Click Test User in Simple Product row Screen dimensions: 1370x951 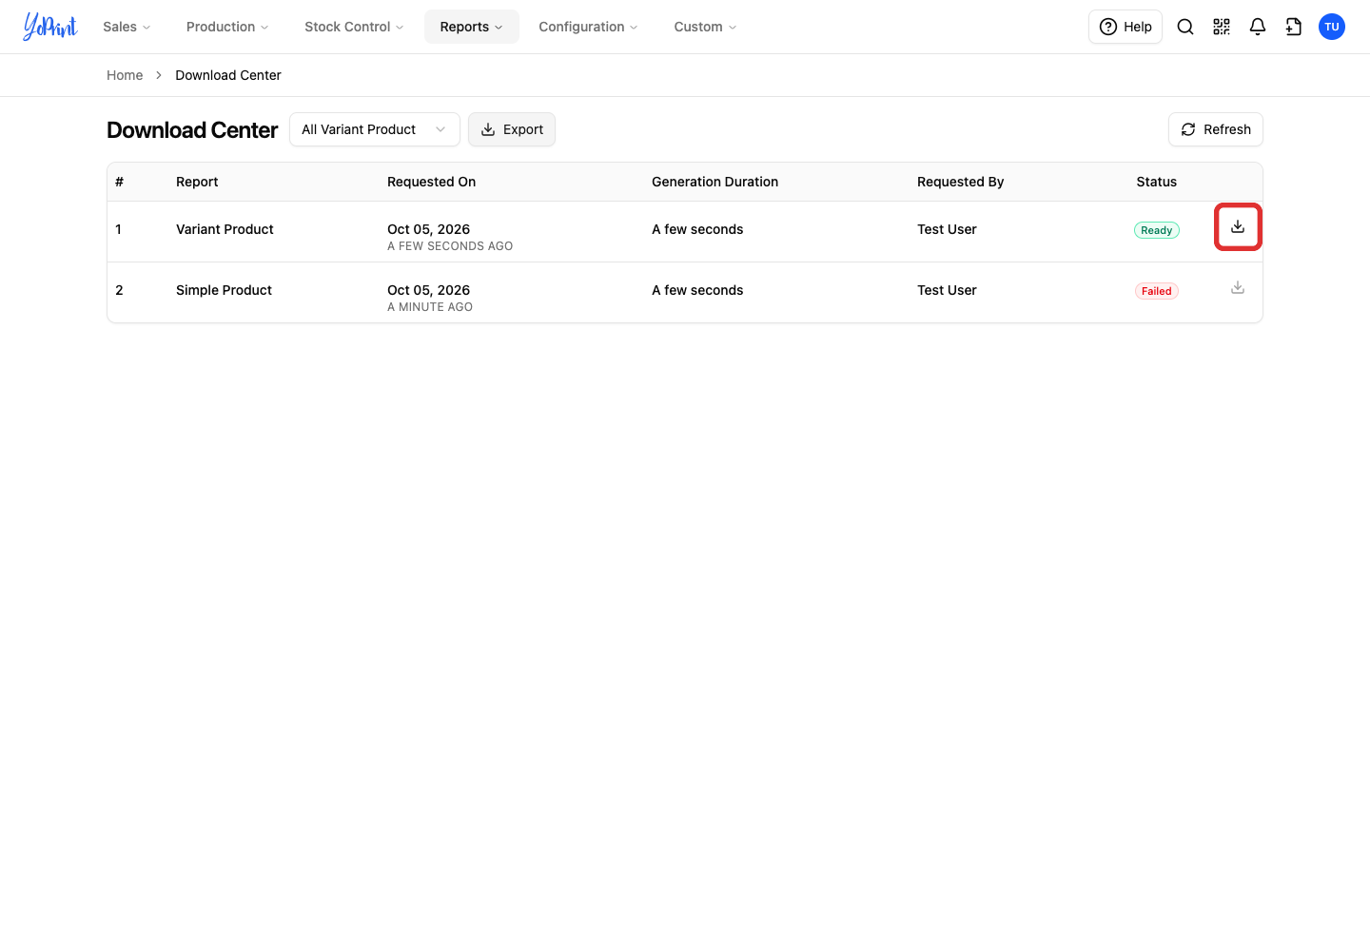(x=947, y=290)
